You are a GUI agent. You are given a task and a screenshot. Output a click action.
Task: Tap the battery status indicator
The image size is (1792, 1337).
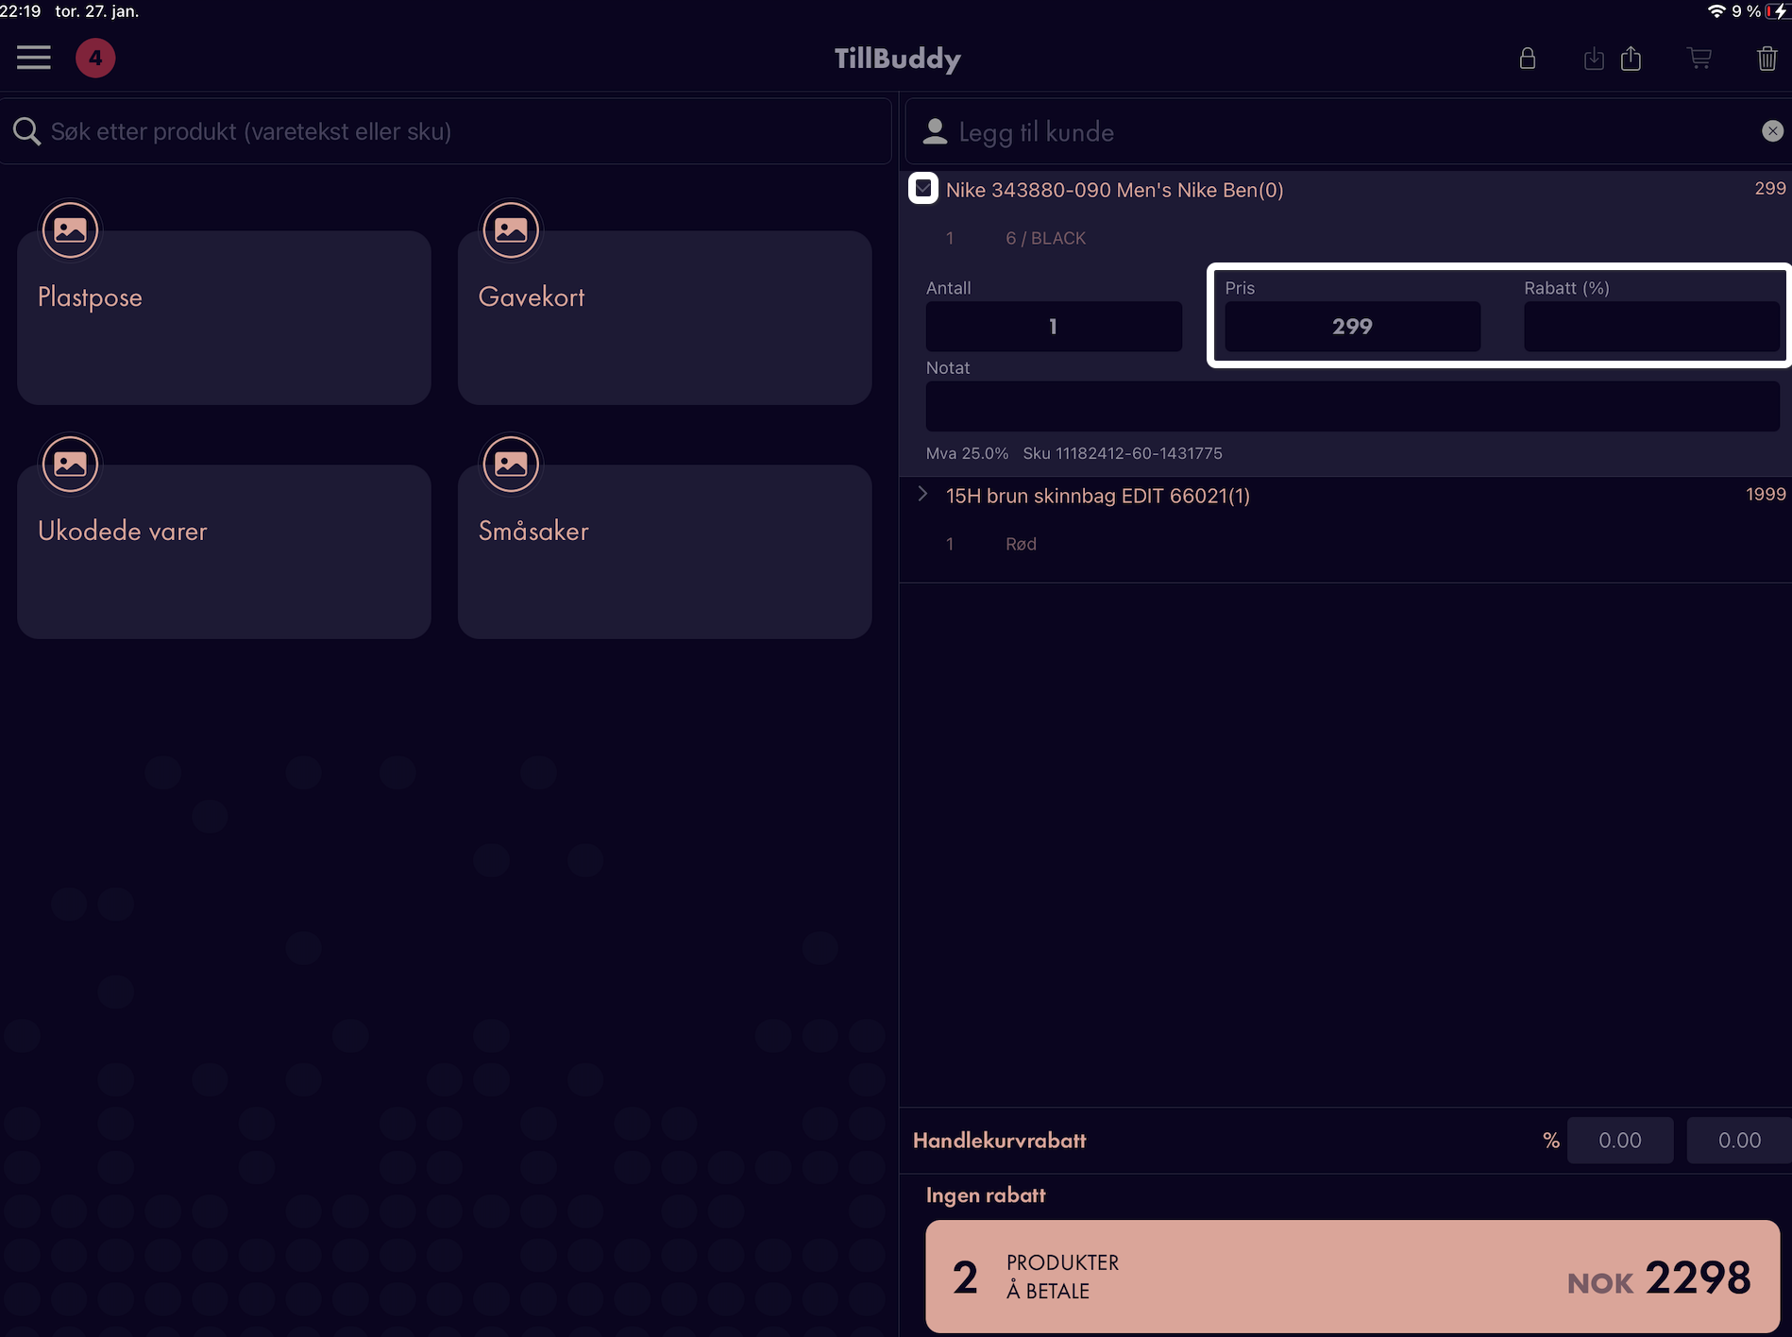click(1777, 11)
